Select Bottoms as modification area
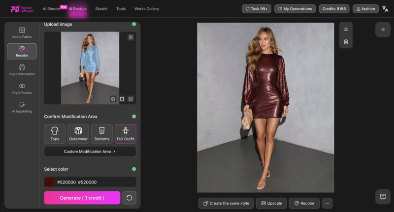The width and height of the screenshot is (394, 212). (102, 134)
